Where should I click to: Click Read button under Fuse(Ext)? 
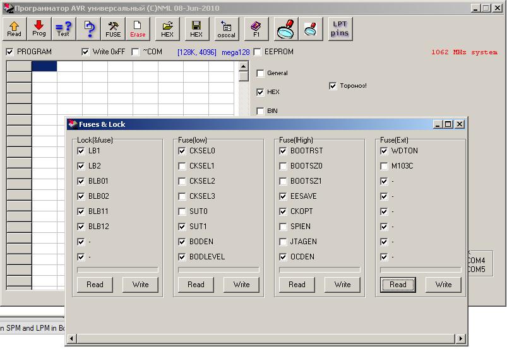point(398,285)
